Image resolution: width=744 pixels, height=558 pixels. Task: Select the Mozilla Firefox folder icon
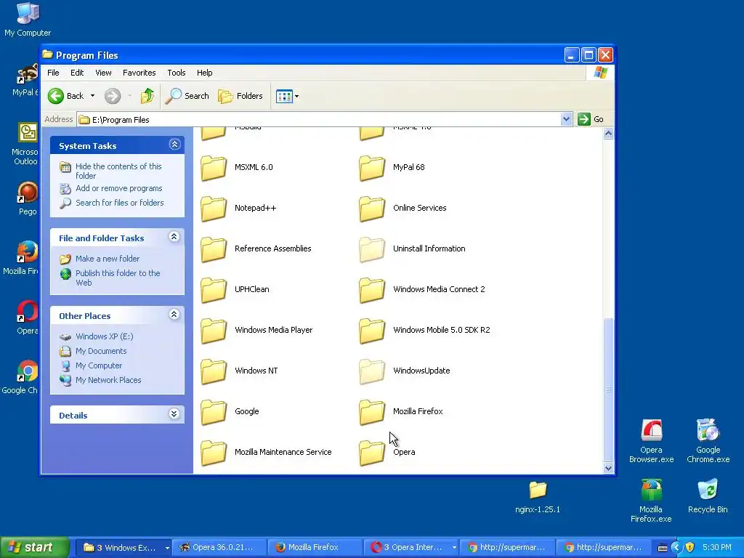pyautogui.click(x=372, y=413)
